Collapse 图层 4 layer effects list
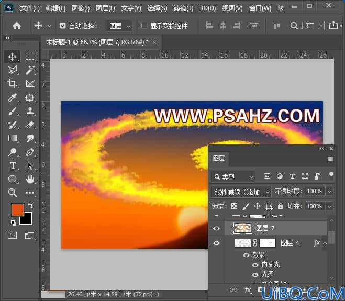The image size is (345, 301). [325, 243]
